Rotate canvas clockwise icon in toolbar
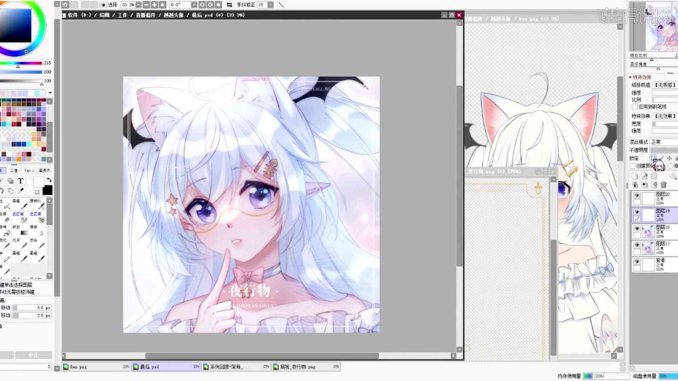The width and height of the screenshot is (678, 381). [x=210, y=5]
